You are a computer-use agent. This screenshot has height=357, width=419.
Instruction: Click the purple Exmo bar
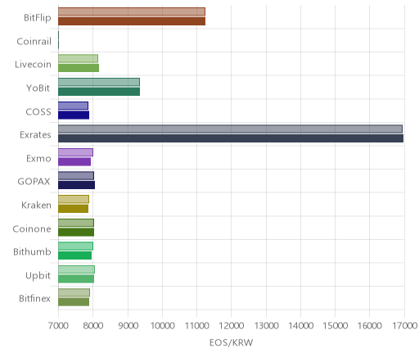tap(74, 162)
